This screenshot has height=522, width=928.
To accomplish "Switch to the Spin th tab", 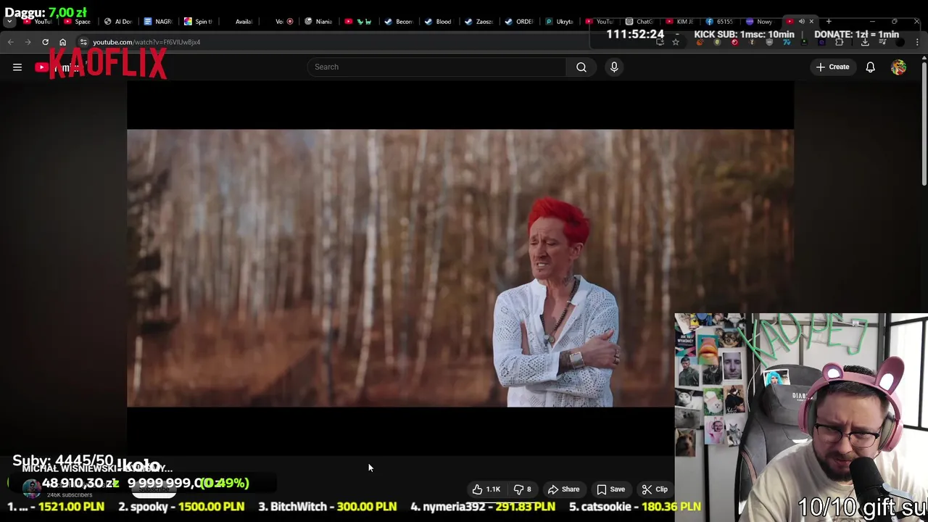I will coord(198,22).
